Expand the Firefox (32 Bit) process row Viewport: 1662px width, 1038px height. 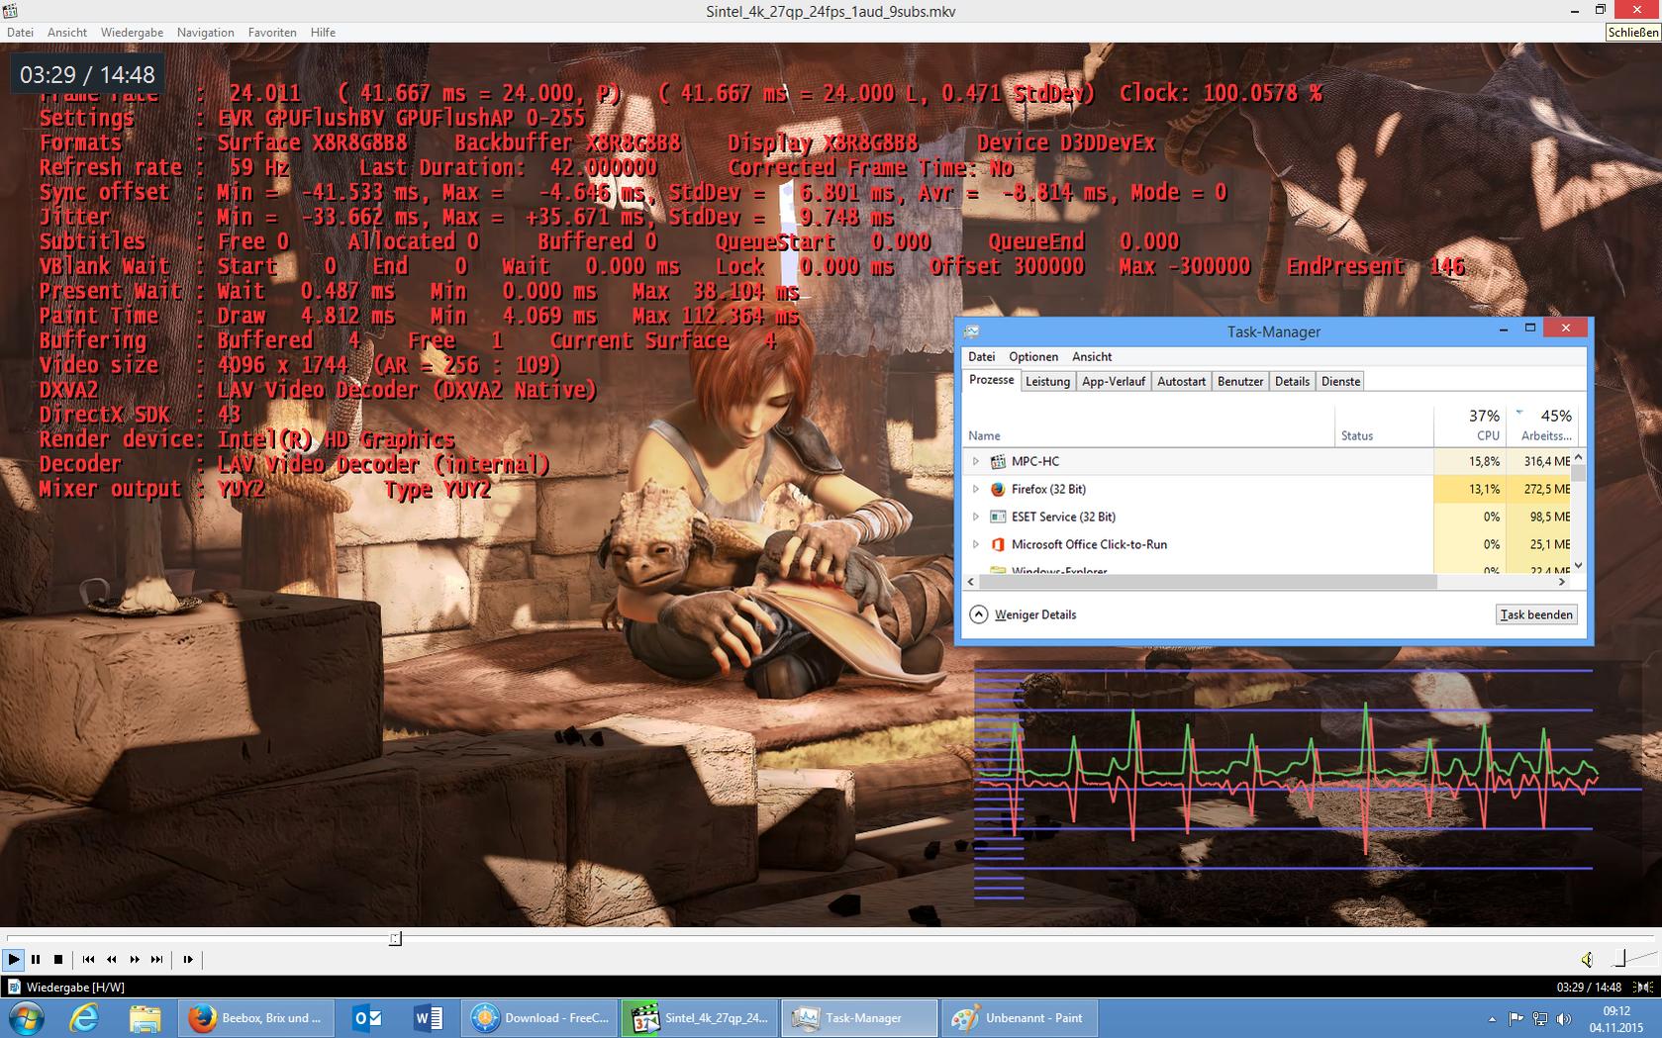coord(976,489)
